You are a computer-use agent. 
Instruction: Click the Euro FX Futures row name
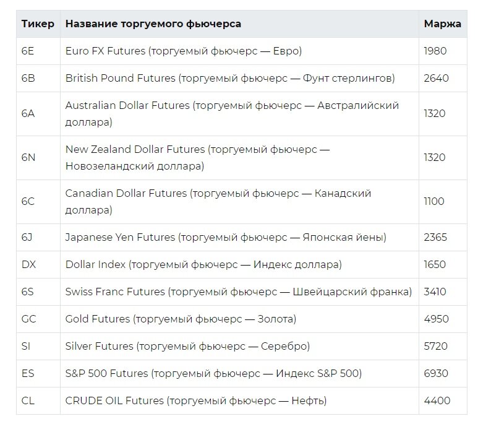point(184,51)
